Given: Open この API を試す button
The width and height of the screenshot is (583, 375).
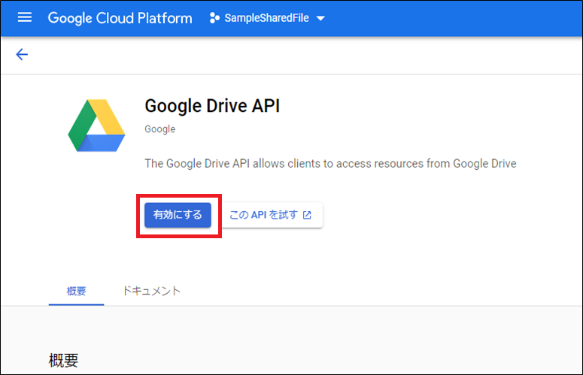Looking at the screenshot, I should click(x=272, y=215).
